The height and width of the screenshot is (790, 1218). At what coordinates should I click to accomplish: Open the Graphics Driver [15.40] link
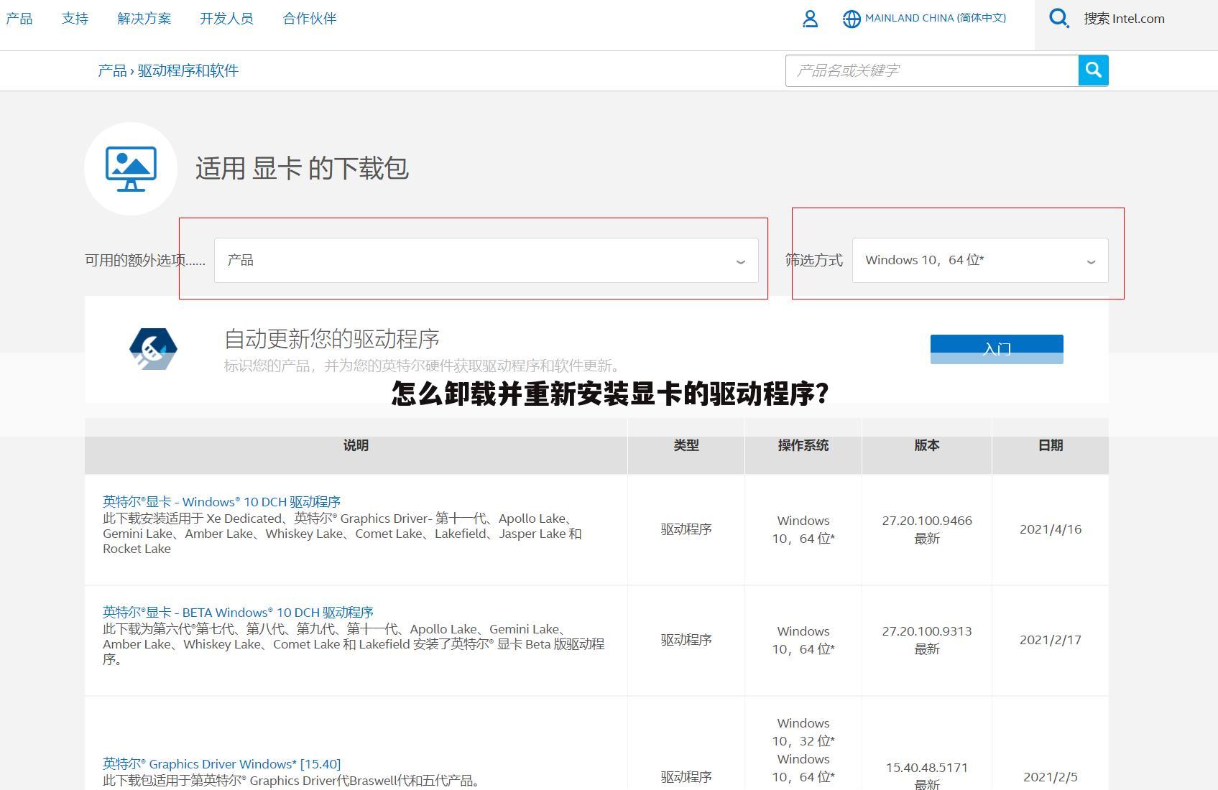coord(221,763)
